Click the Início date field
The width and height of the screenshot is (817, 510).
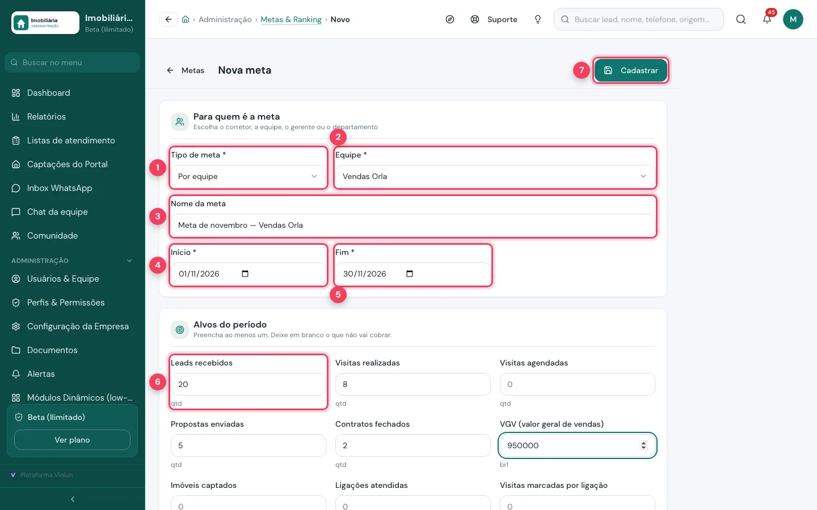(249, 274)
